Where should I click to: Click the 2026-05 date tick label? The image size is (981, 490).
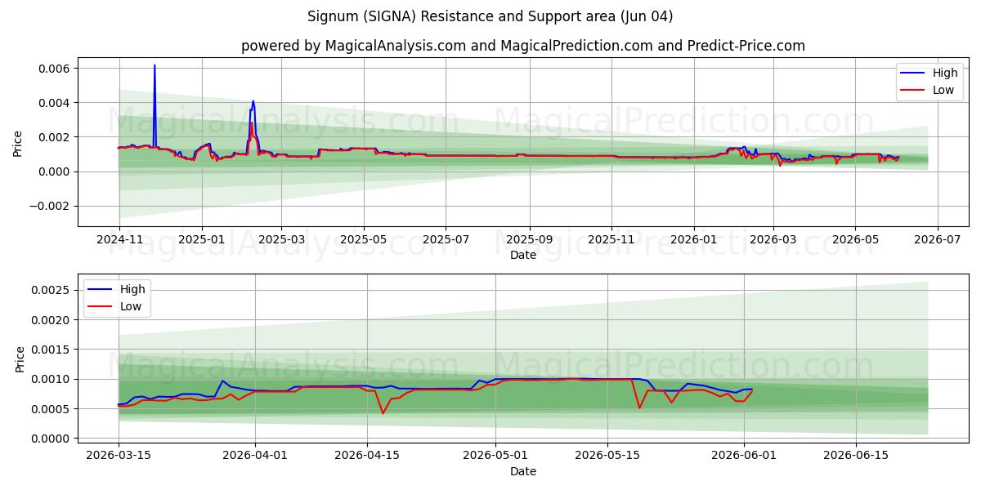855,240
